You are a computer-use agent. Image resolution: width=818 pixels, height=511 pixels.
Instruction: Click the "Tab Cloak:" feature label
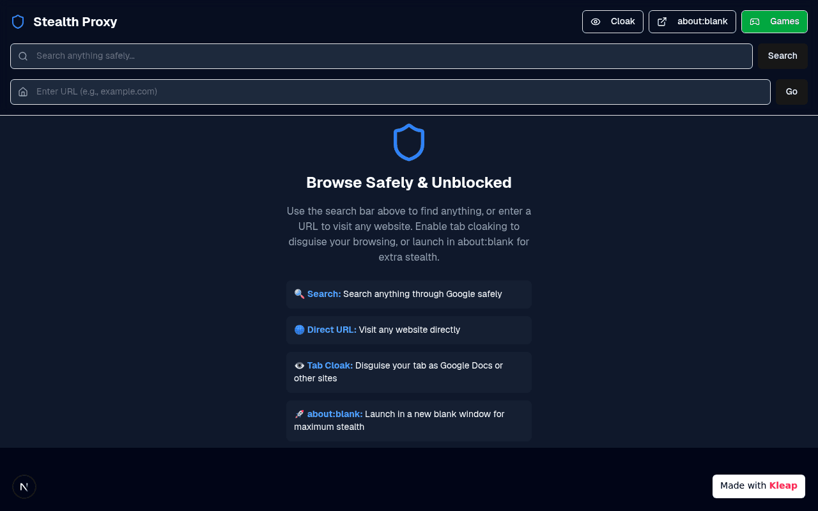tap(330, 365)
